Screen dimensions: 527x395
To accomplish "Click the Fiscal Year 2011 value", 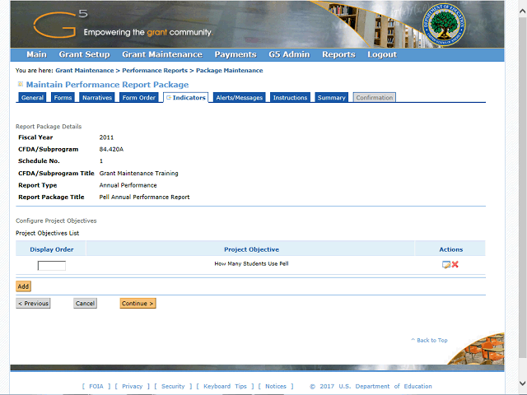I will click(x=106, y=137).
